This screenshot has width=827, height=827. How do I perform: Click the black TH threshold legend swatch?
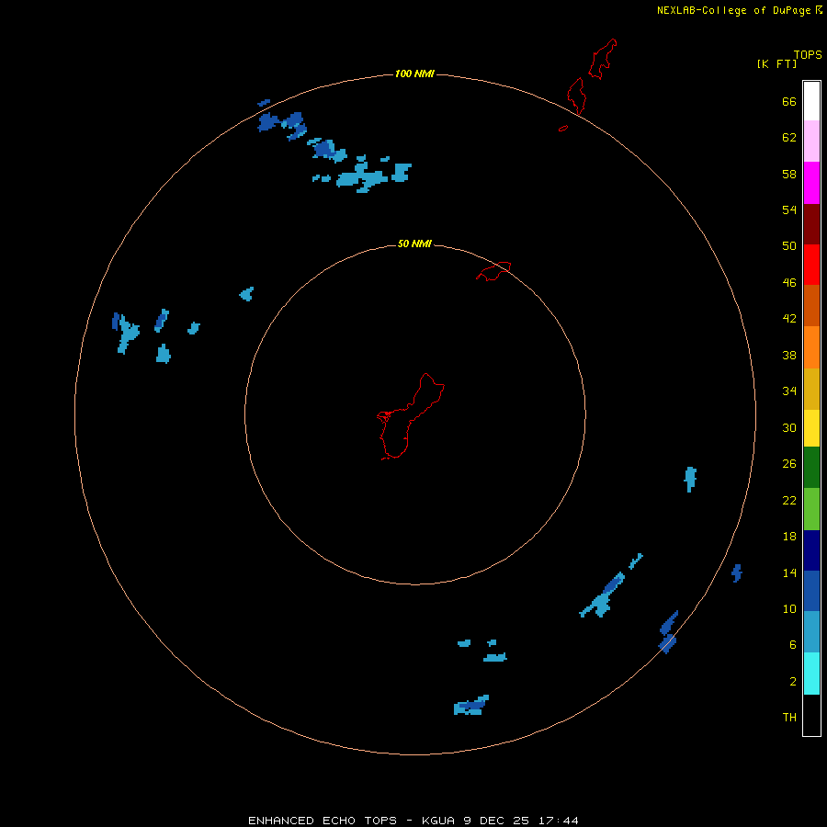coord(811,715)
